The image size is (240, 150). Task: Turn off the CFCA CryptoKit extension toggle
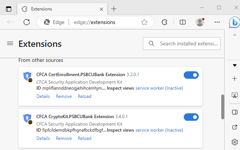[191, 117]
